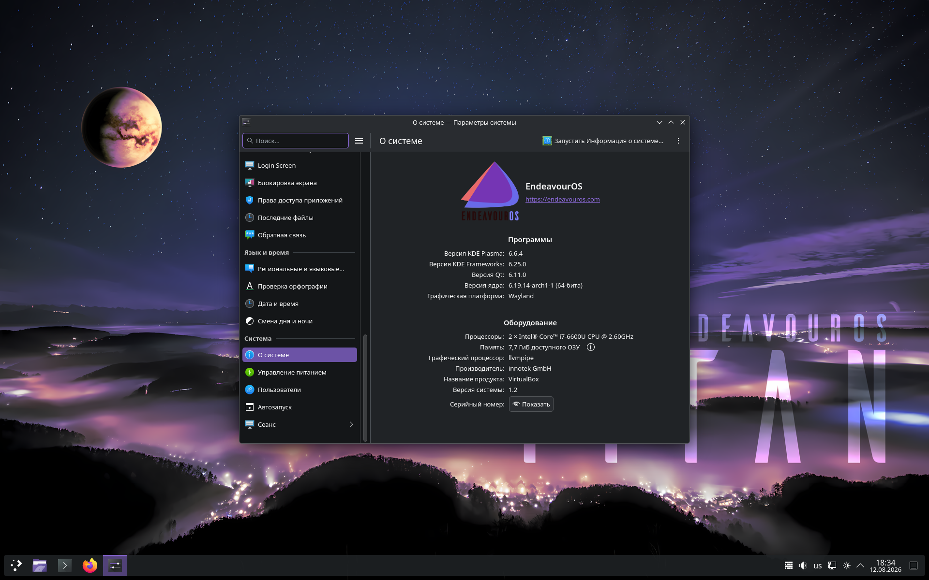Expand the Сеанс submenu arrow
This screenshot has height=580, width=929.
coord(351,424)
